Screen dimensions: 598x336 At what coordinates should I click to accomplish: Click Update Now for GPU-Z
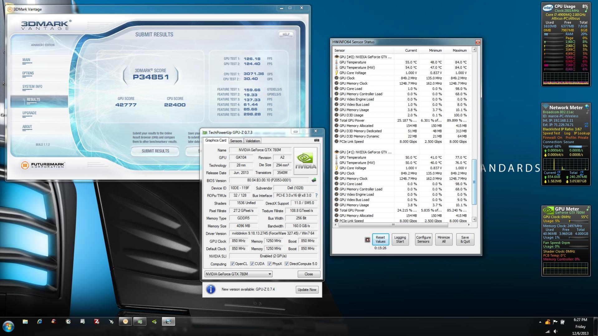click(307, 290)
